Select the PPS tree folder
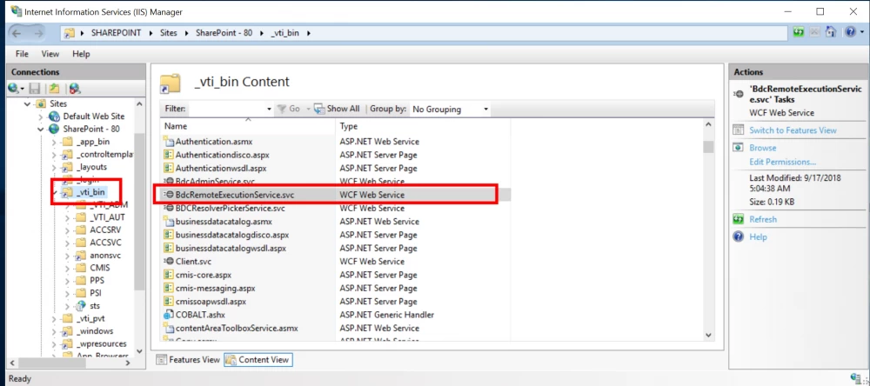 click(x=97, y=281)
